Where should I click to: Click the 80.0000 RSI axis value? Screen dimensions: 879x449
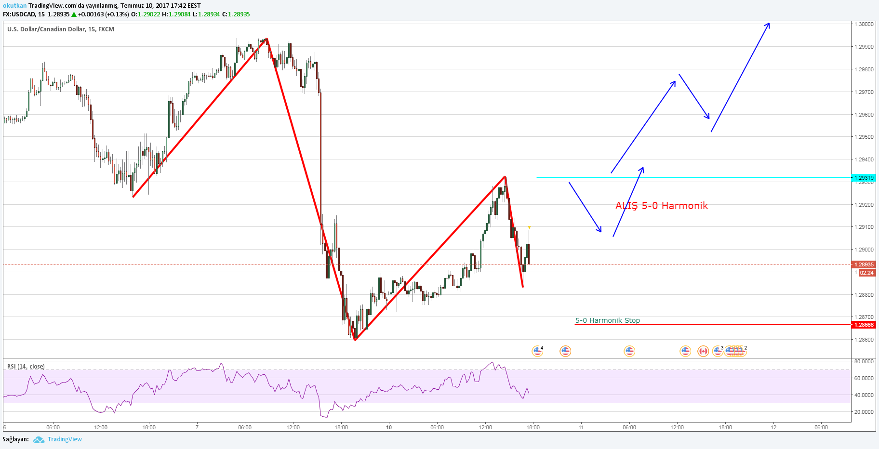pyautogui.click(x=865, y=361)
